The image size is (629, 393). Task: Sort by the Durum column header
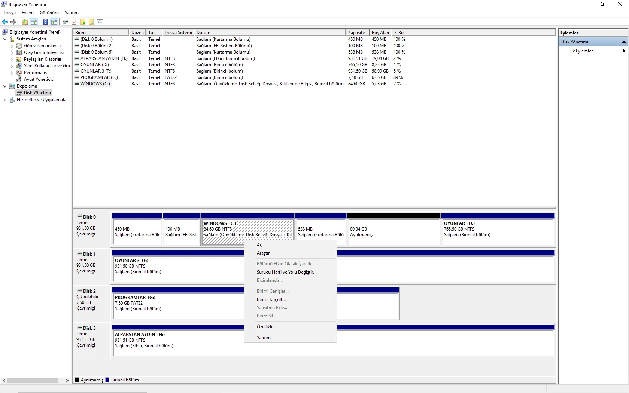coord(270,33)
